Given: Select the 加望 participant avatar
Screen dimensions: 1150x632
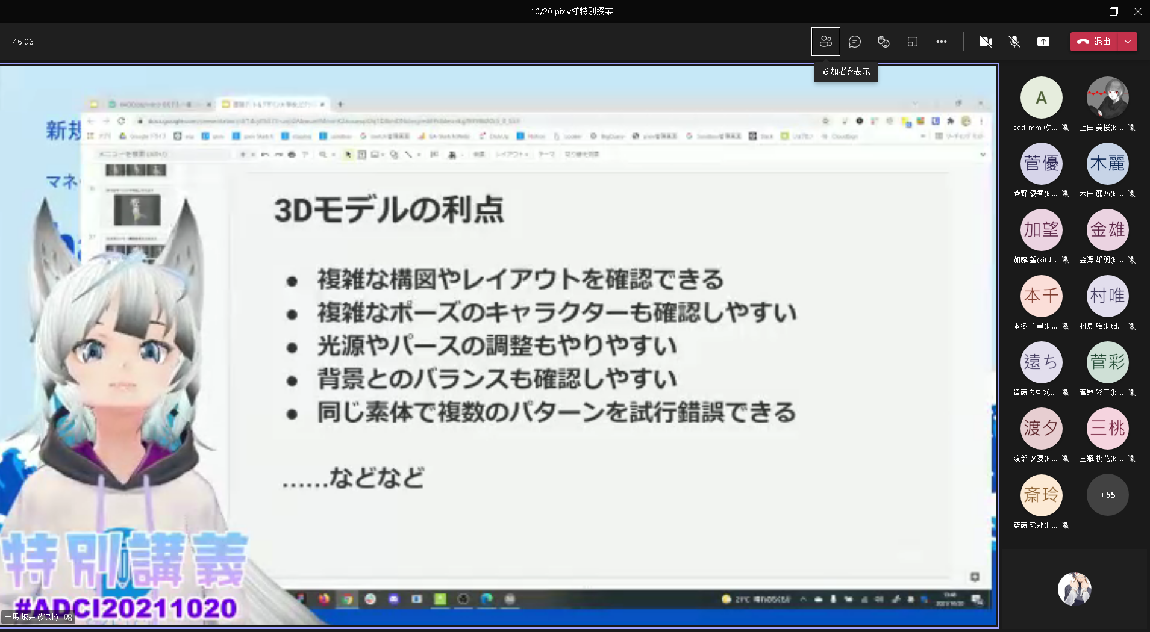Looking at the screenshot, I should [1041, 230].
